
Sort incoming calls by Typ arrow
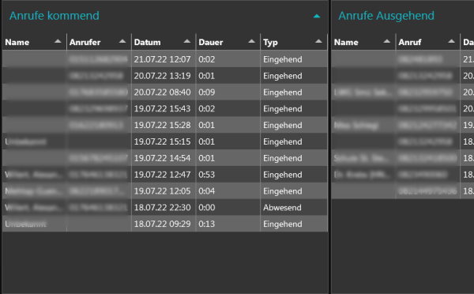point(318,41)
